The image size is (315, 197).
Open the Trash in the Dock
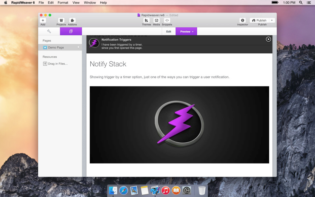202,190
